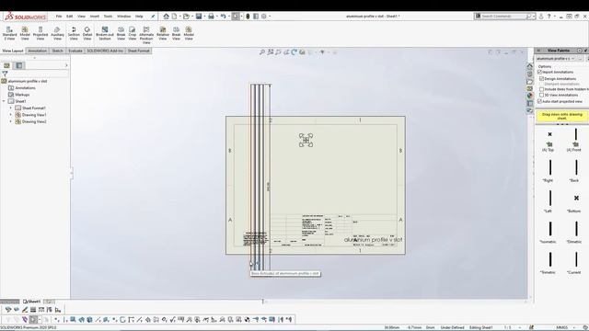
Task: Expand the Sheet Format1 tree node
Action: pos(10,108)
